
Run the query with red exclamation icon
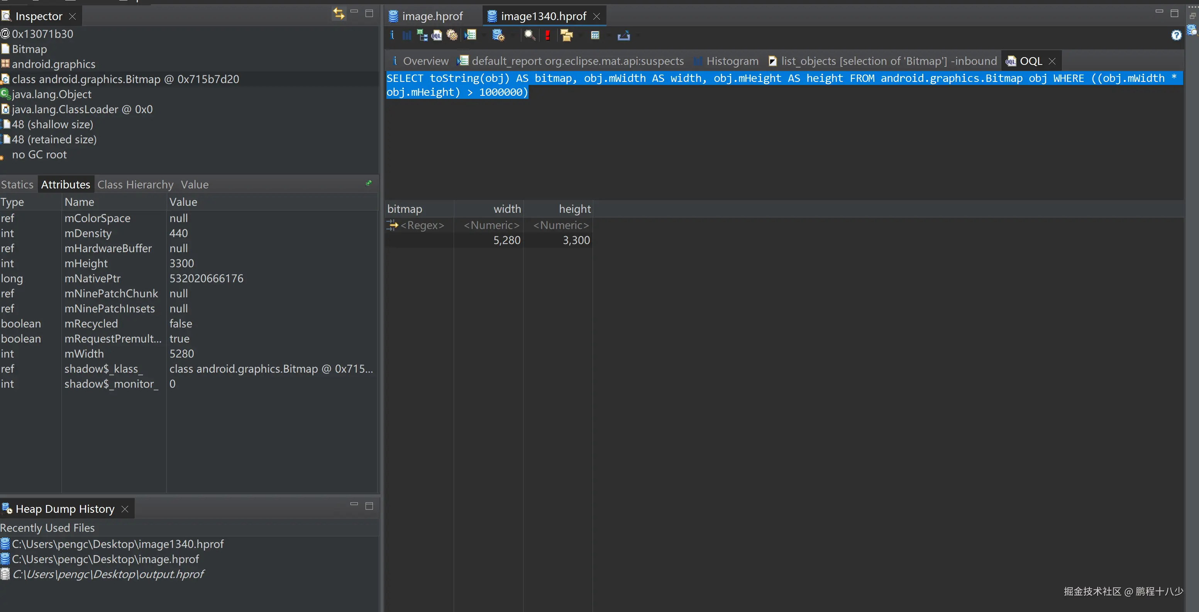click(547, 36)
